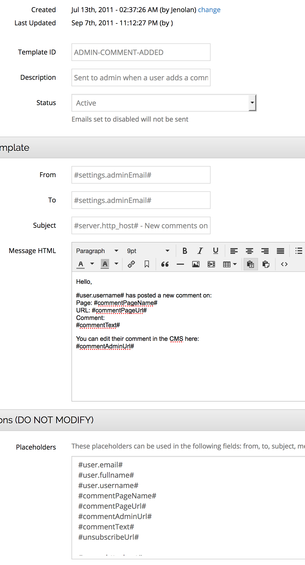This screenshot has width=305, height=565.
Task: Apply the text color swatch button
Action: tap(81, 264)
